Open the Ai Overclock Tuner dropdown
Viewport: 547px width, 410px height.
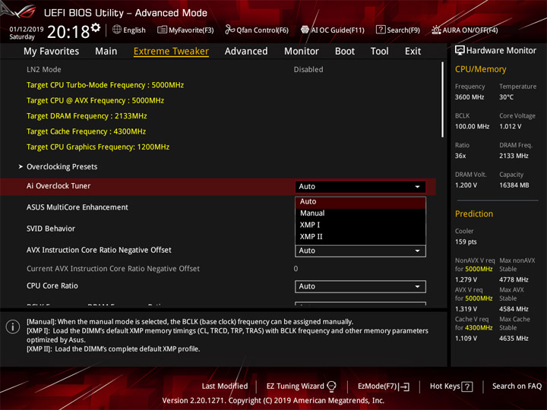click(x=360, y=187)
